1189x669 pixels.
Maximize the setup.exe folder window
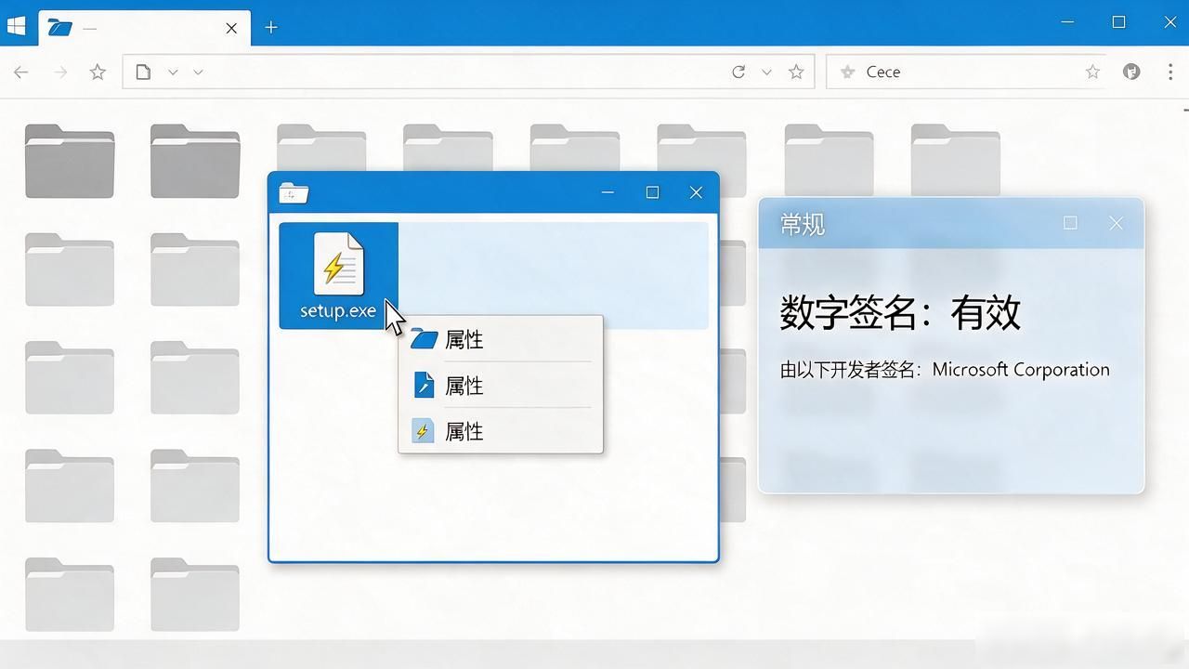pyautogui.click(x=652, y=192)
